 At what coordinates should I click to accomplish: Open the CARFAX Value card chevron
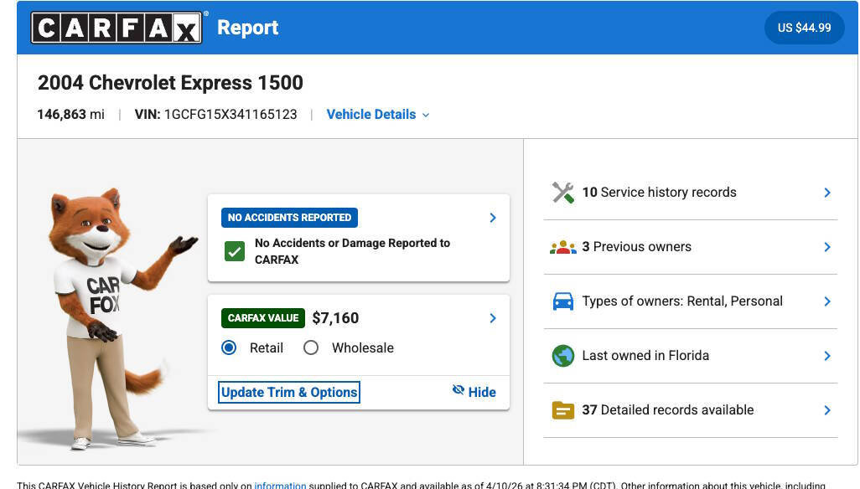(x=493, y=318)
